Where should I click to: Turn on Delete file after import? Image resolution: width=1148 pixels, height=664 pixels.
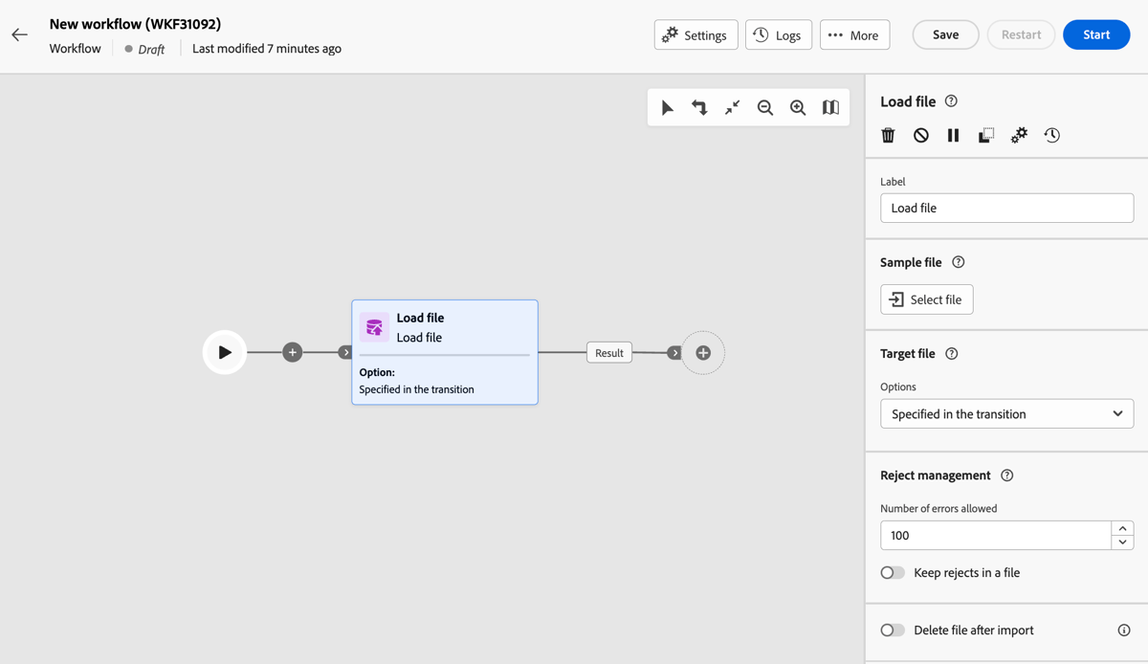click(892, 630)
